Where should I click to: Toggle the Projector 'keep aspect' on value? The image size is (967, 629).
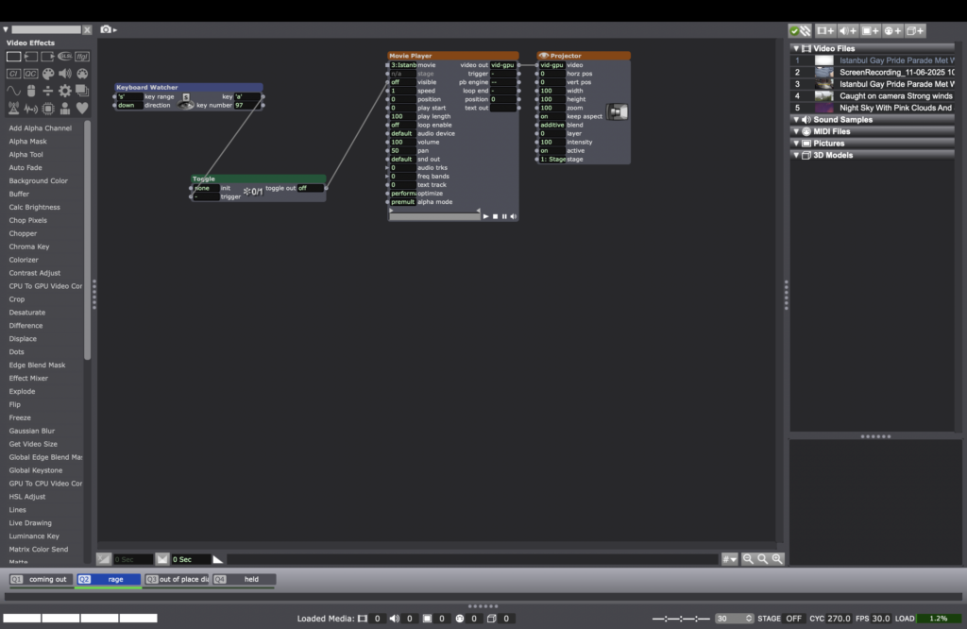pyautogui.click(x=551, y=116)
